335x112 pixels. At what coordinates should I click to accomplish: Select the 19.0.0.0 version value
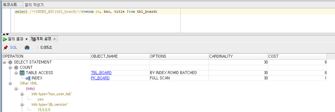[x=44, y=110]
